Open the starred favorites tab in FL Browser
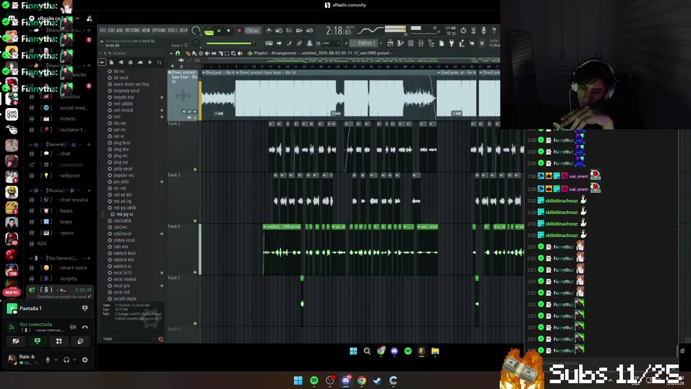 tap(150, 62)
